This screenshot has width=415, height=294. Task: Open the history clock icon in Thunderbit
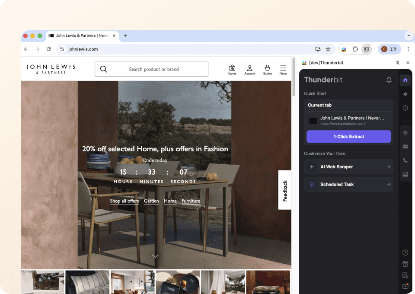point(405,252)
